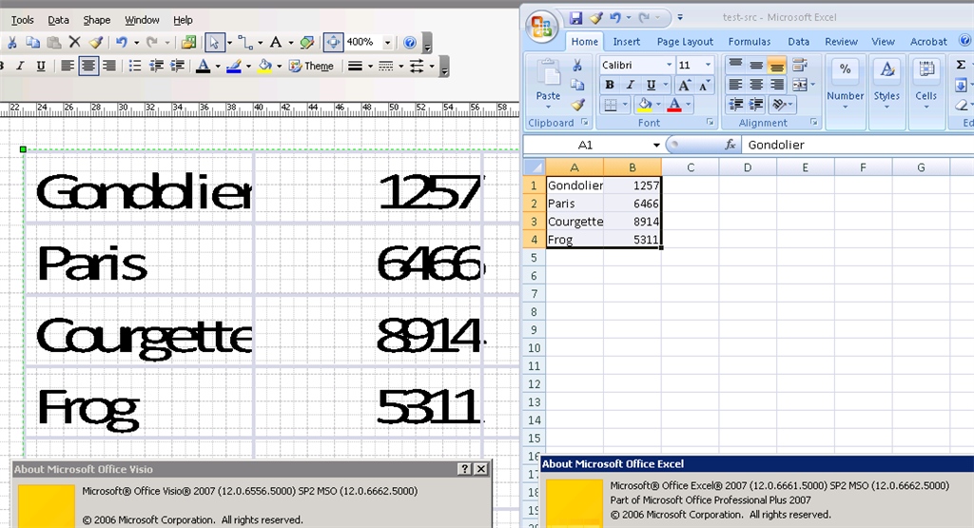Click the Theme button in Visio toolbar

(x=311, y=66)
